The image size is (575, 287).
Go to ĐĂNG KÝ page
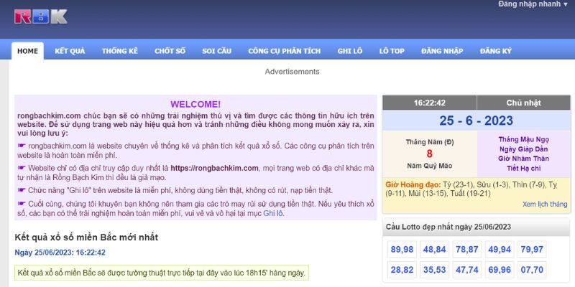[x=495, y=51]
